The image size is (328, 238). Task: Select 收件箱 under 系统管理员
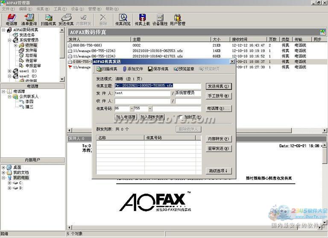click(31, 45)
